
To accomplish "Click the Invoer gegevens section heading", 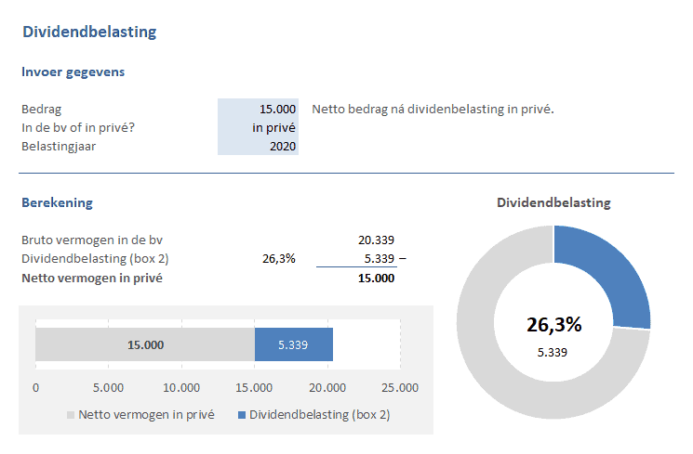I will point(73,71).
